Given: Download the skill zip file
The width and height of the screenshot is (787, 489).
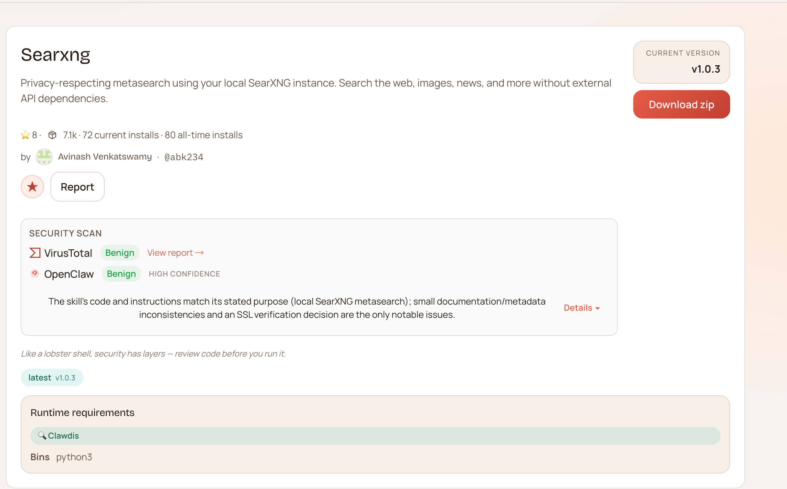Looking at the screenshot, I should tap(681, 104).
